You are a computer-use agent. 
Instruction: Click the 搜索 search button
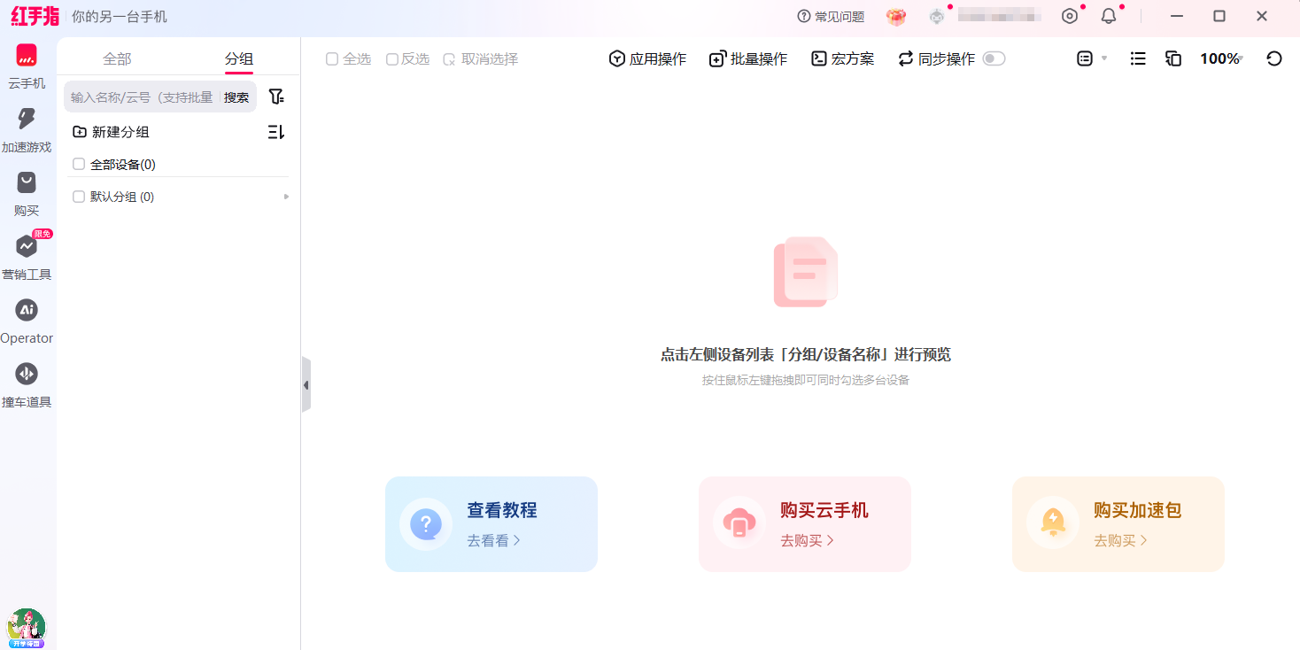[x=236, y=97]
